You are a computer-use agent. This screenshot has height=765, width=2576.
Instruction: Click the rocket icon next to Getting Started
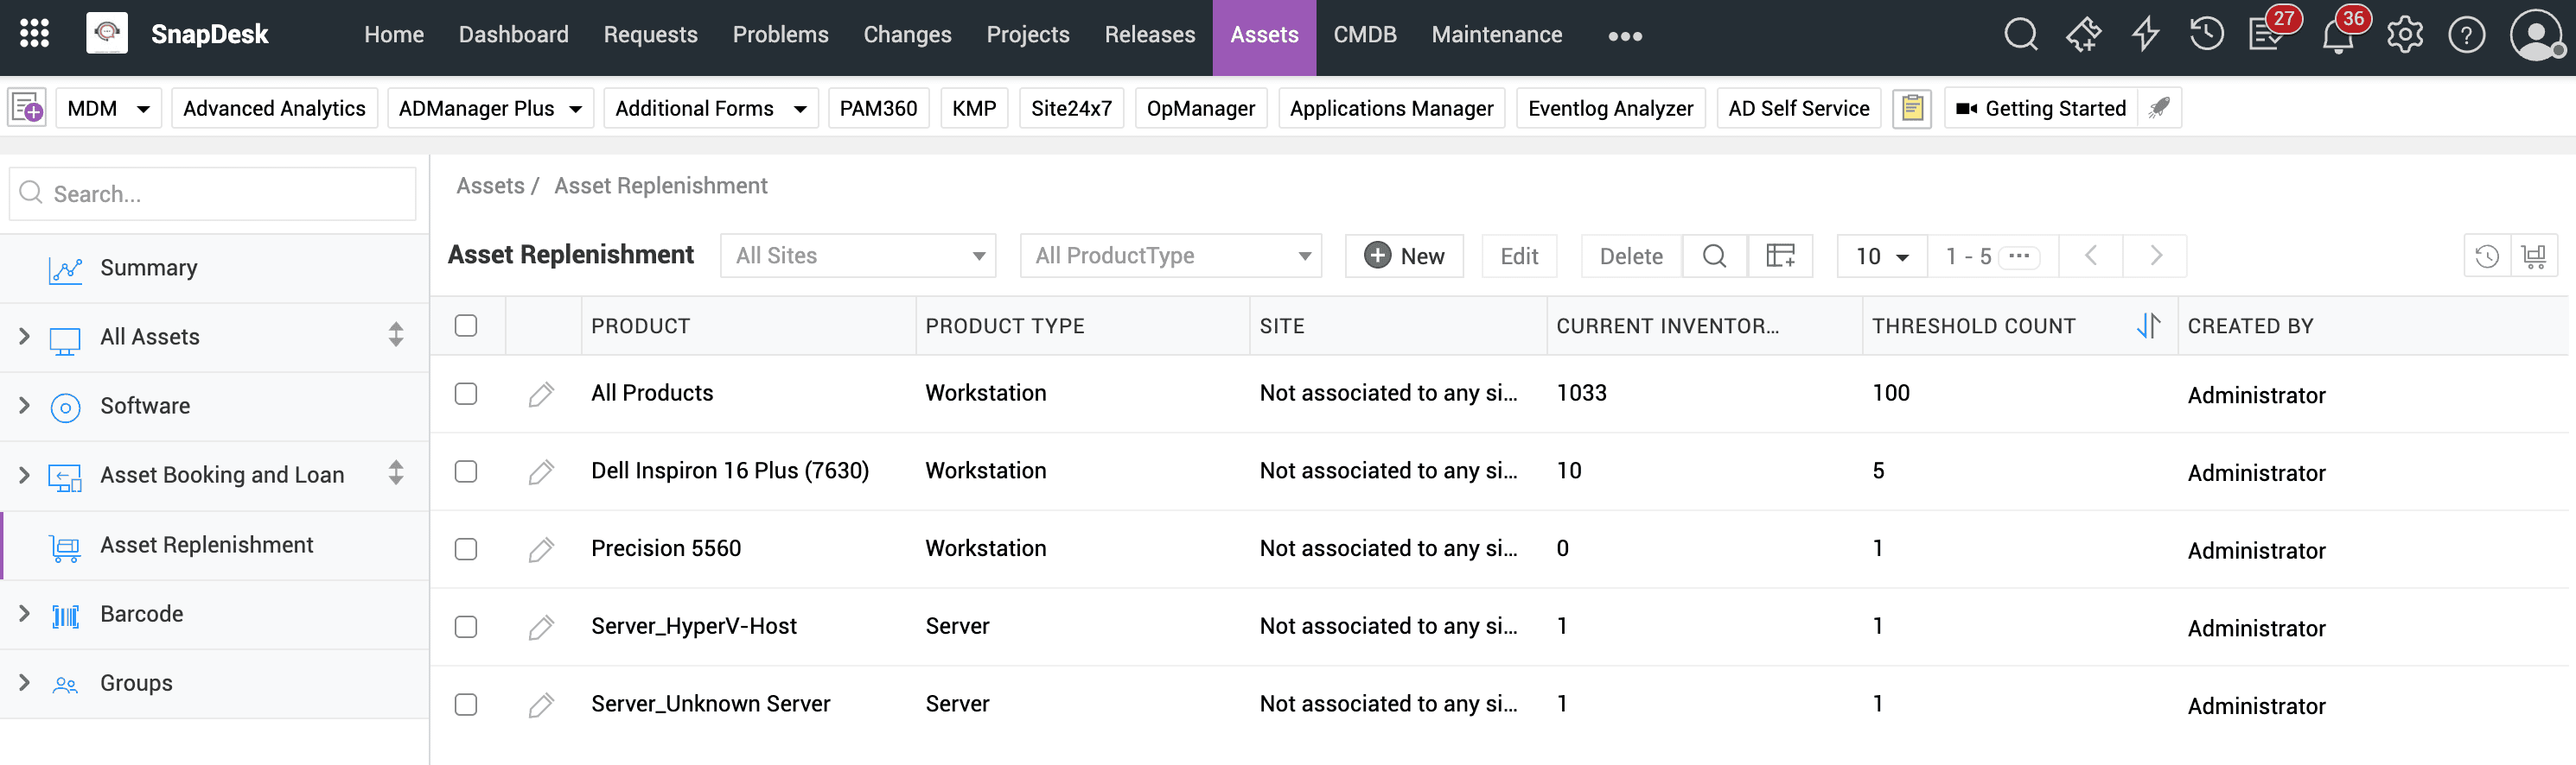(2159, 108)
